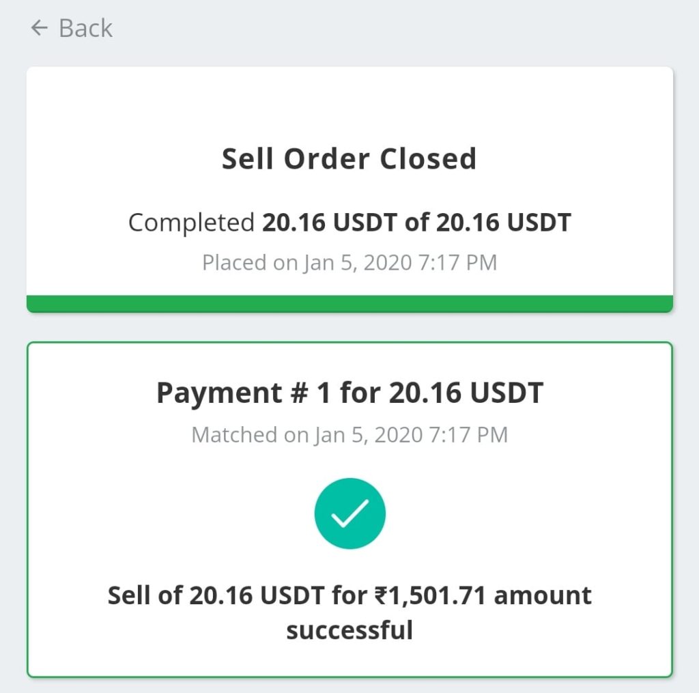Open the Payment # 1 for 20.16 USDT heading
Screen dimensions: 699x693
tap(349, 393)
